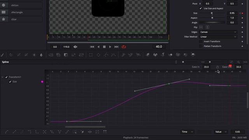Add a Blur node (droplet icon)
This screenshot has width=249, height=140.
41,55
